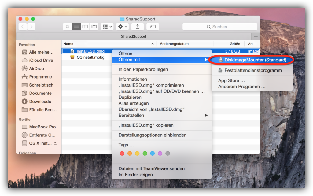Open AirDrop in sidebar
The image size is (313, 196).
point(33,68)
